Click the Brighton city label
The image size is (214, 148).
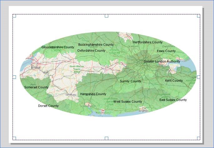tap(144, 111)
